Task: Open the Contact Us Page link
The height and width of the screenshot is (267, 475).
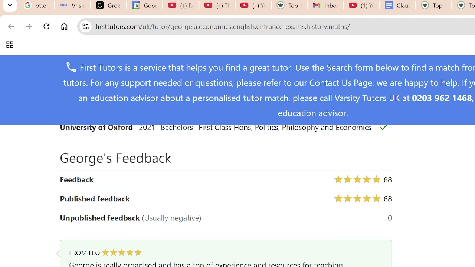Action: 341,82
